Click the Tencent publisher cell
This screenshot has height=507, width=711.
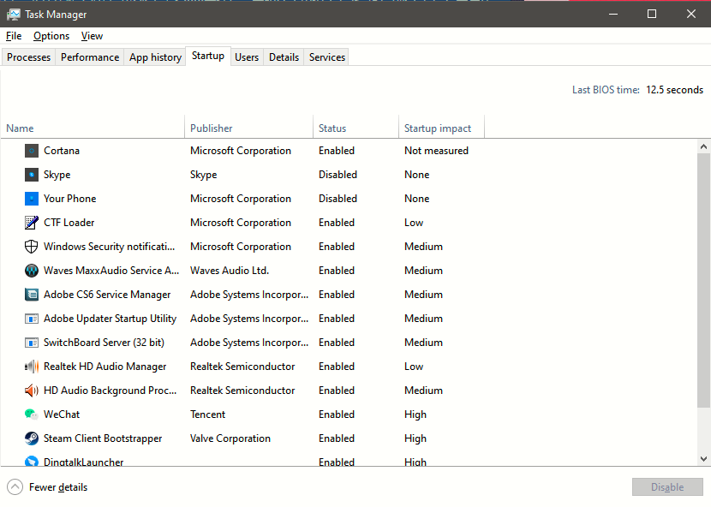point(207,415)
